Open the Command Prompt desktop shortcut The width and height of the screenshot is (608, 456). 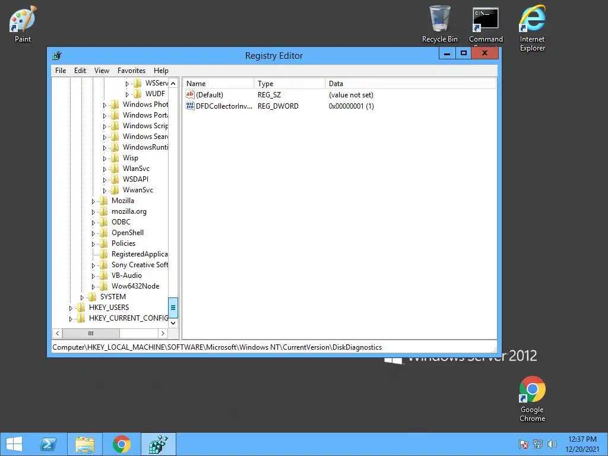pos(486,24)
